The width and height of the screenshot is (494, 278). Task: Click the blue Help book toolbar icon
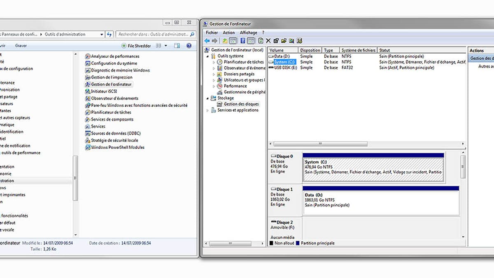pos(243,41)
